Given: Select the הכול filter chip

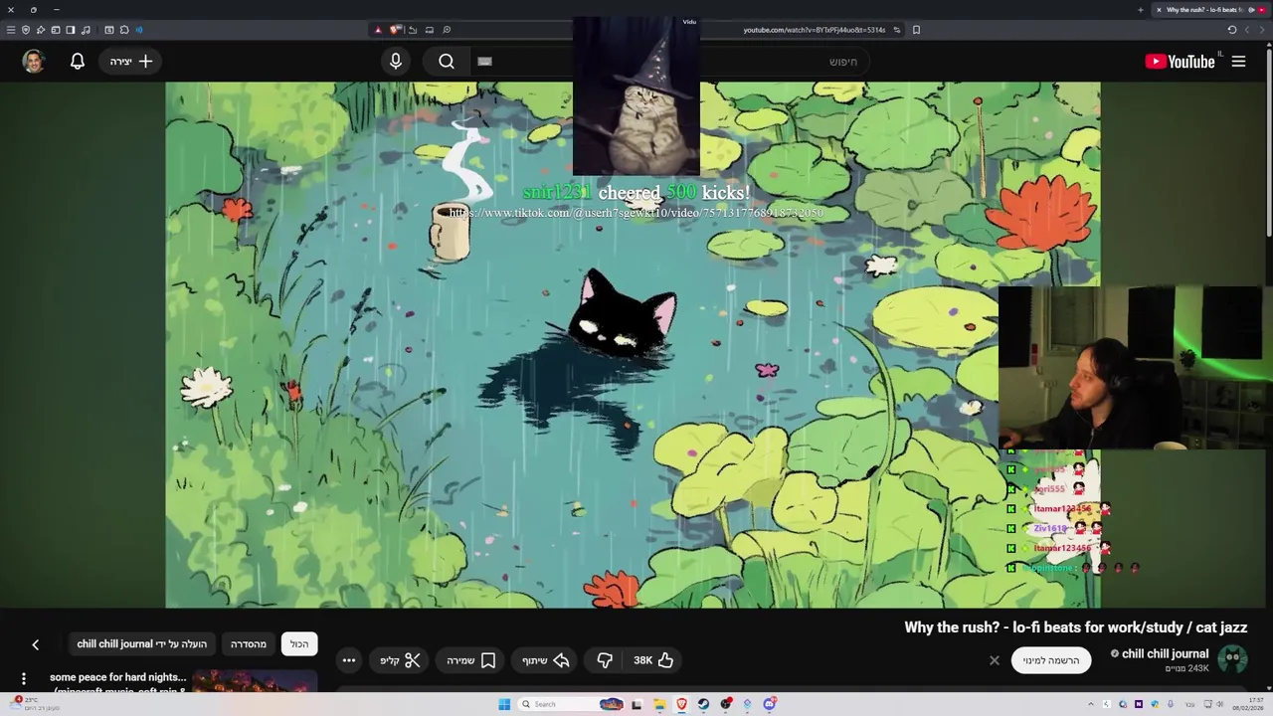Looking at the screenshot, I should point(299,644).
